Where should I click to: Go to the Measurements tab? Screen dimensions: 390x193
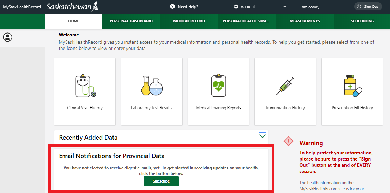305,21
